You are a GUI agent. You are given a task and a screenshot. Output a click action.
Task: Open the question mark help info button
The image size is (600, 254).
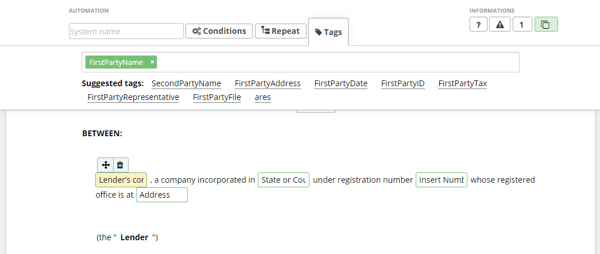click(x=478, y=25)
